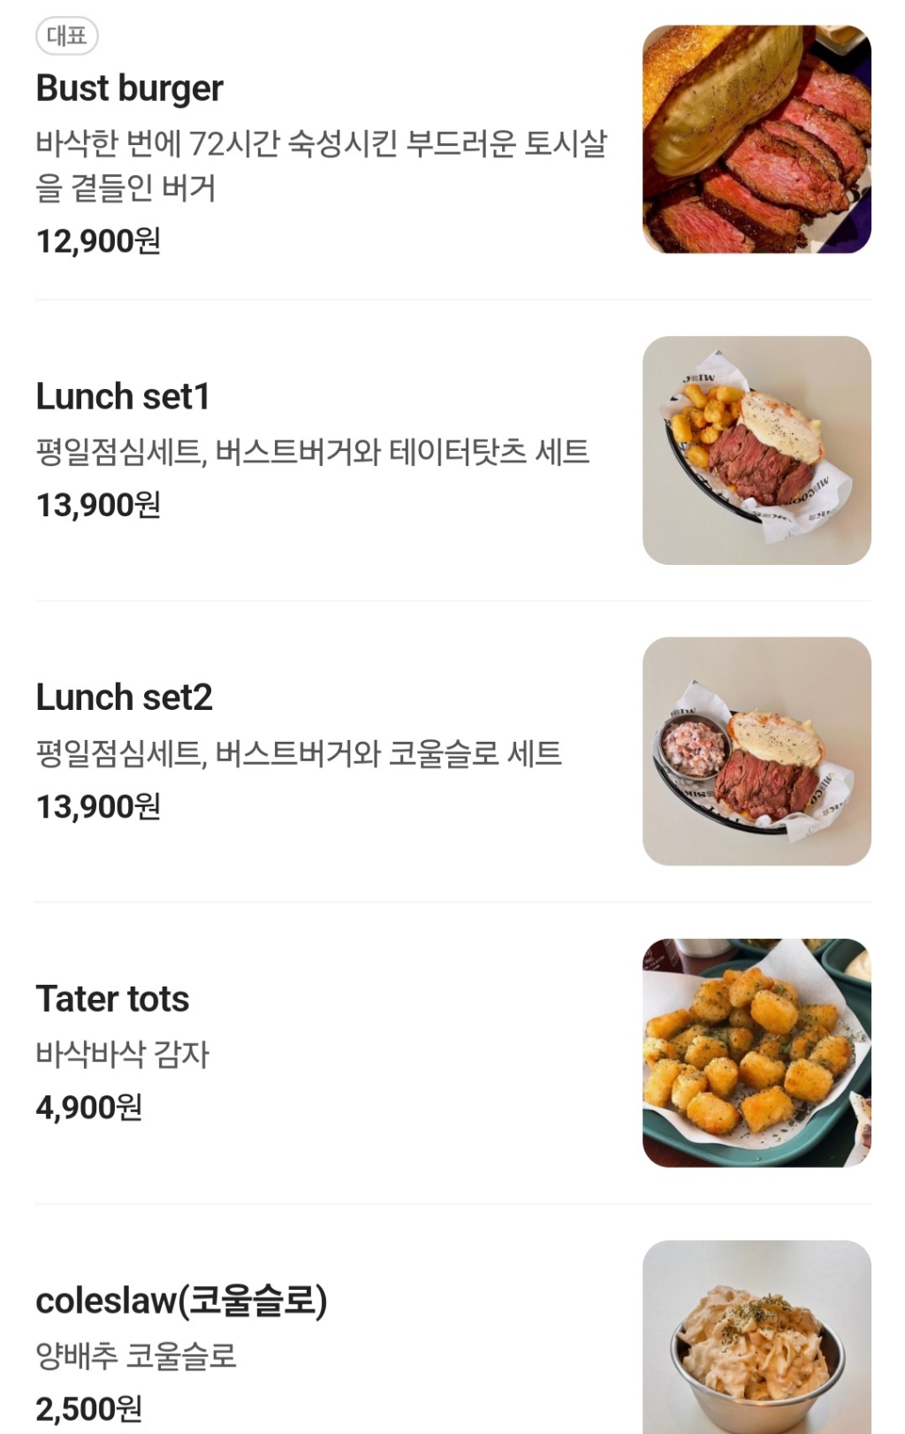
Task: Click the 대표 badge above Bust burger
Action: (x=66, y=36)
